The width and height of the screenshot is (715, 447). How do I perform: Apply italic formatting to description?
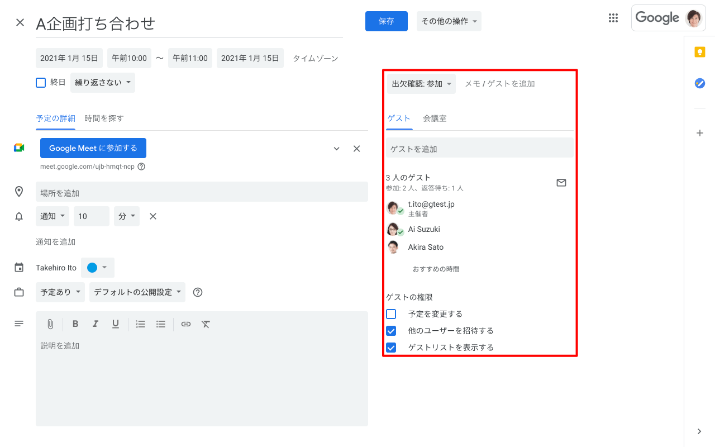(96, 324)
